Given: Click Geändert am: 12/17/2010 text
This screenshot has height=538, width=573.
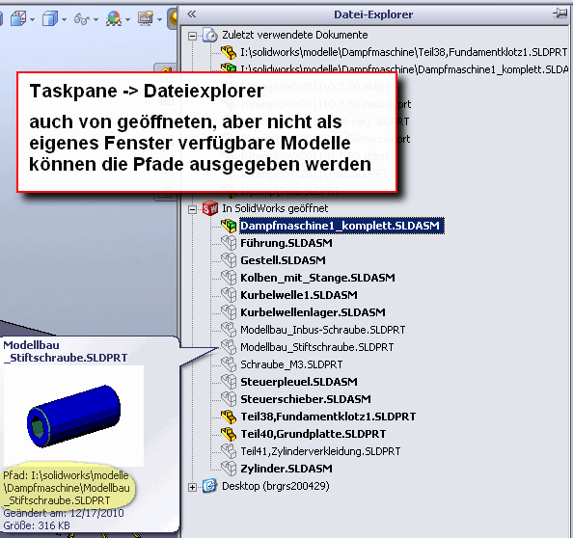Looking at the screenshot, I should pos(64,513).
